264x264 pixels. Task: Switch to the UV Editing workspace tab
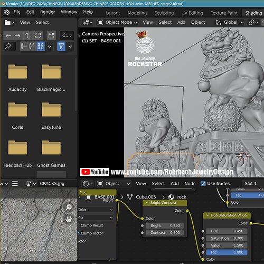point(192,13)
